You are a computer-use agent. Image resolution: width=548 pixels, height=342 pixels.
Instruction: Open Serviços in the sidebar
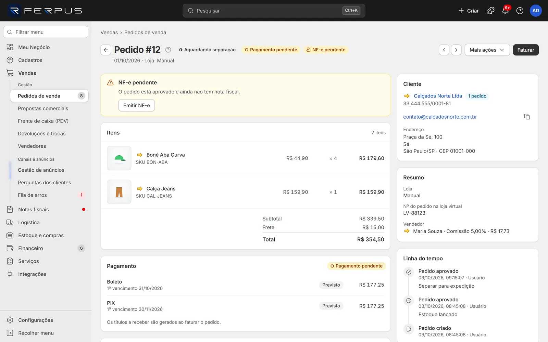click(46, 261)
